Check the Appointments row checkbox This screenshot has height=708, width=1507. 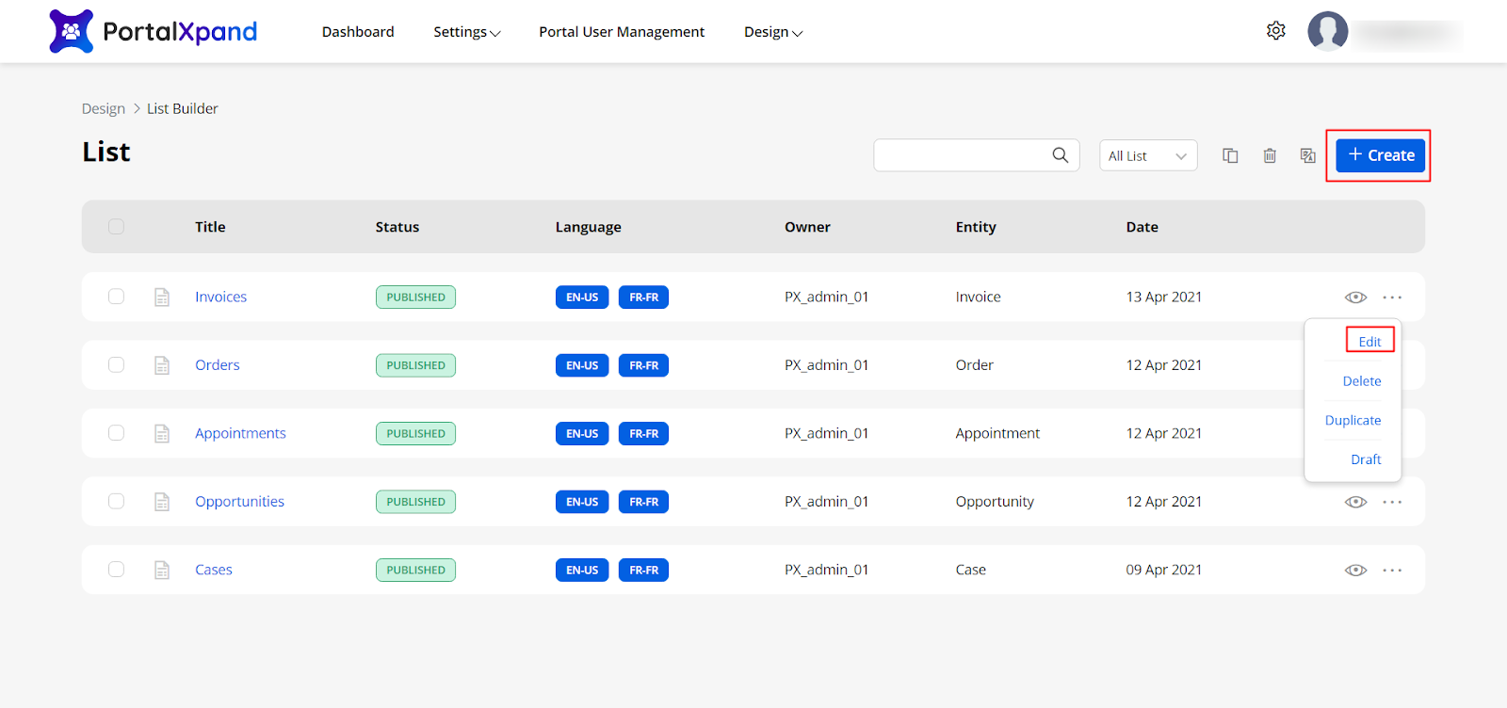tap(116, 433)
